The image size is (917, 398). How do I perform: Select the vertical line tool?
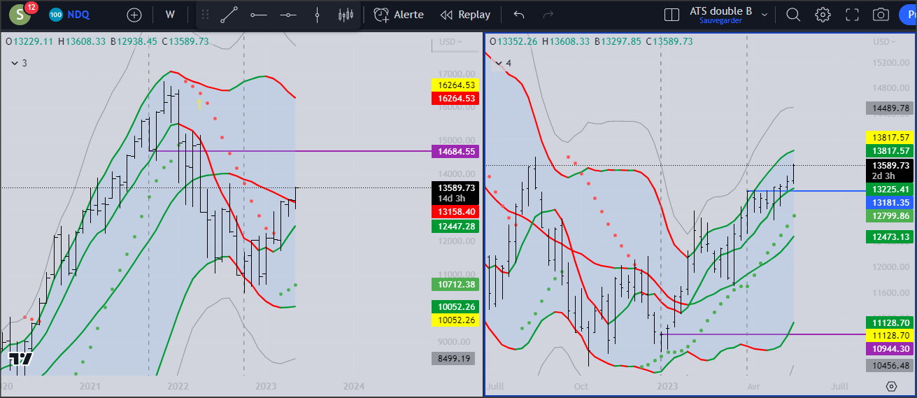(x=317, y=15)
